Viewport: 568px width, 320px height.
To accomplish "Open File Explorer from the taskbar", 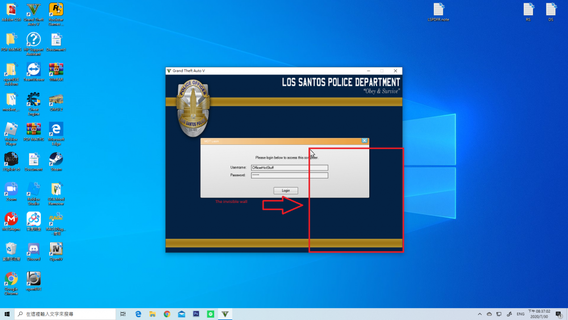I will [x=152, y=314].
